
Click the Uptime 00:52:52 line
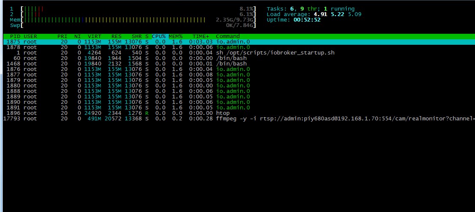(x=293, y=20)
